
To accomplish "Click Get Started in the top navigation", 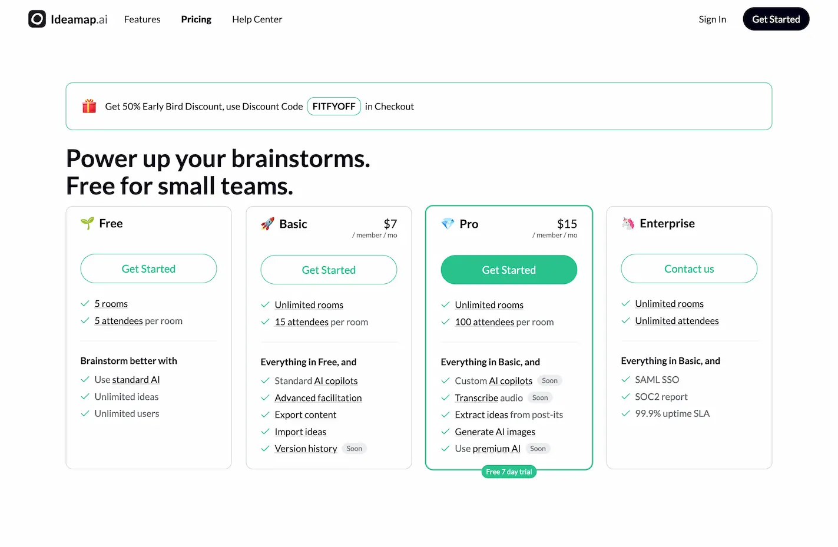I will click(776, 19).
